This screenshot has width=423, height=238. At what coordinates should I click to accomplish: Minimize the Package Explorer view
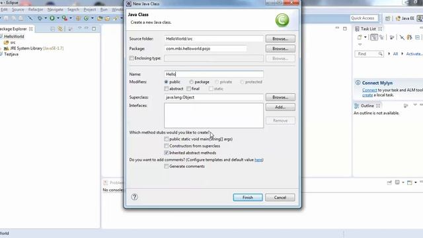coord(87,28)
